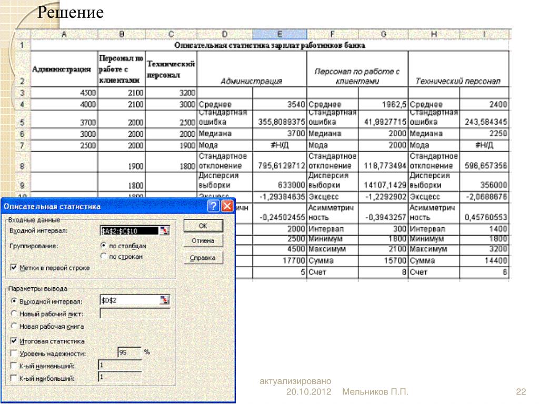Select column C header

(x=171, y=34)
